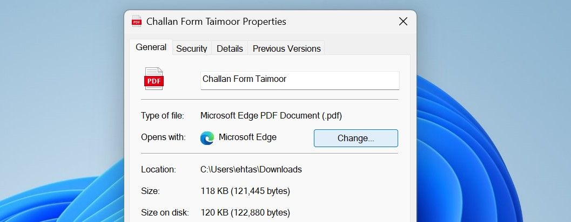Click into the Challan Form Taimoor name field
The width and height of the screenshot is (571, 222).
coord(299,80)
